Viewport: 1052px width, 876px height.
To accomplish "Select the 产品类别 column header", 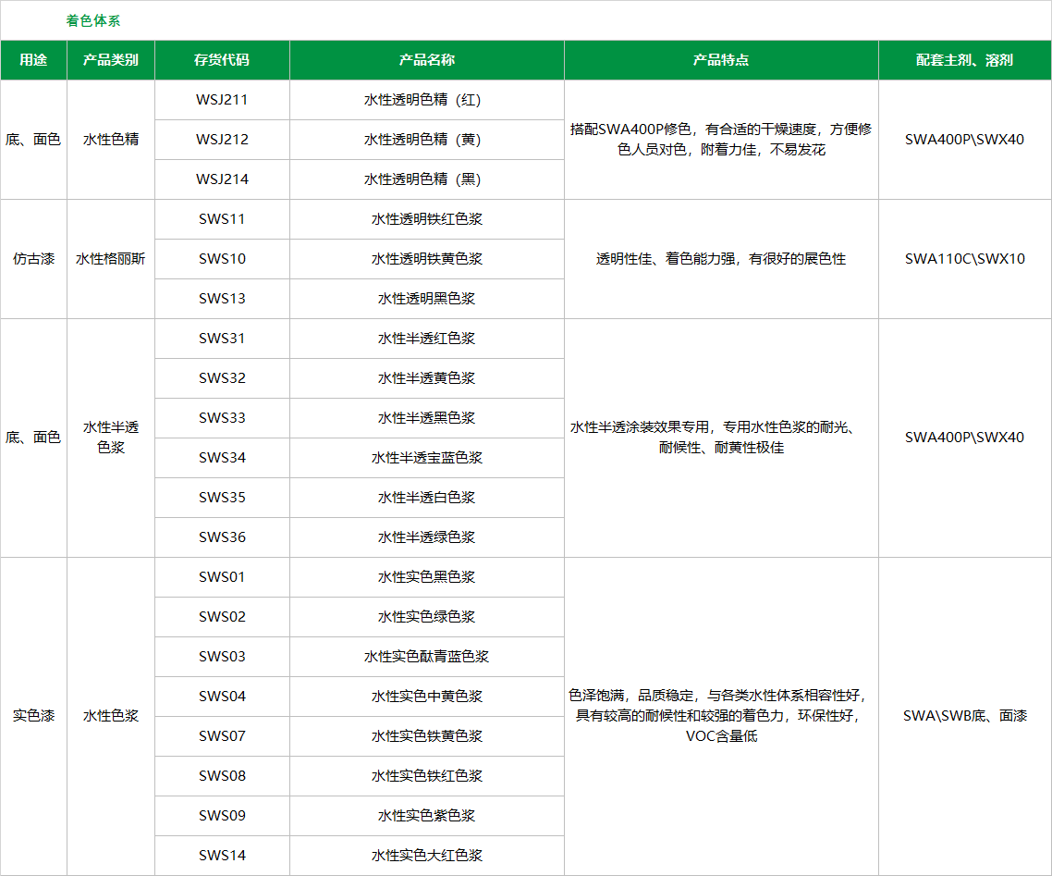I will pyautogui.click(x=111, y=60).
